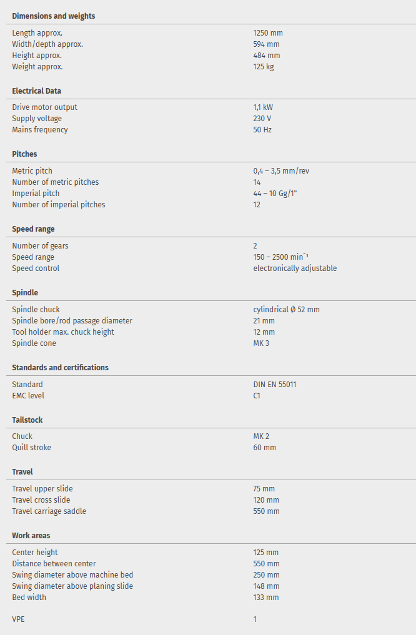Click the Pitches section heading
The image size is (416, 635).
(25, 154)
